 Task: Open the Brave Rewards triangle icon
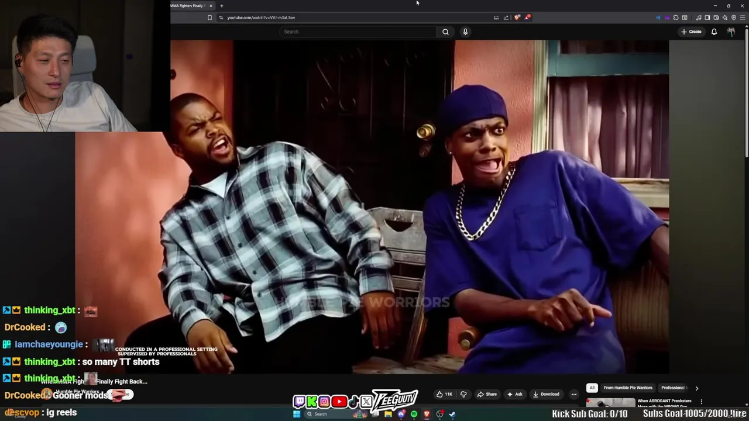(x=527, y=18)
